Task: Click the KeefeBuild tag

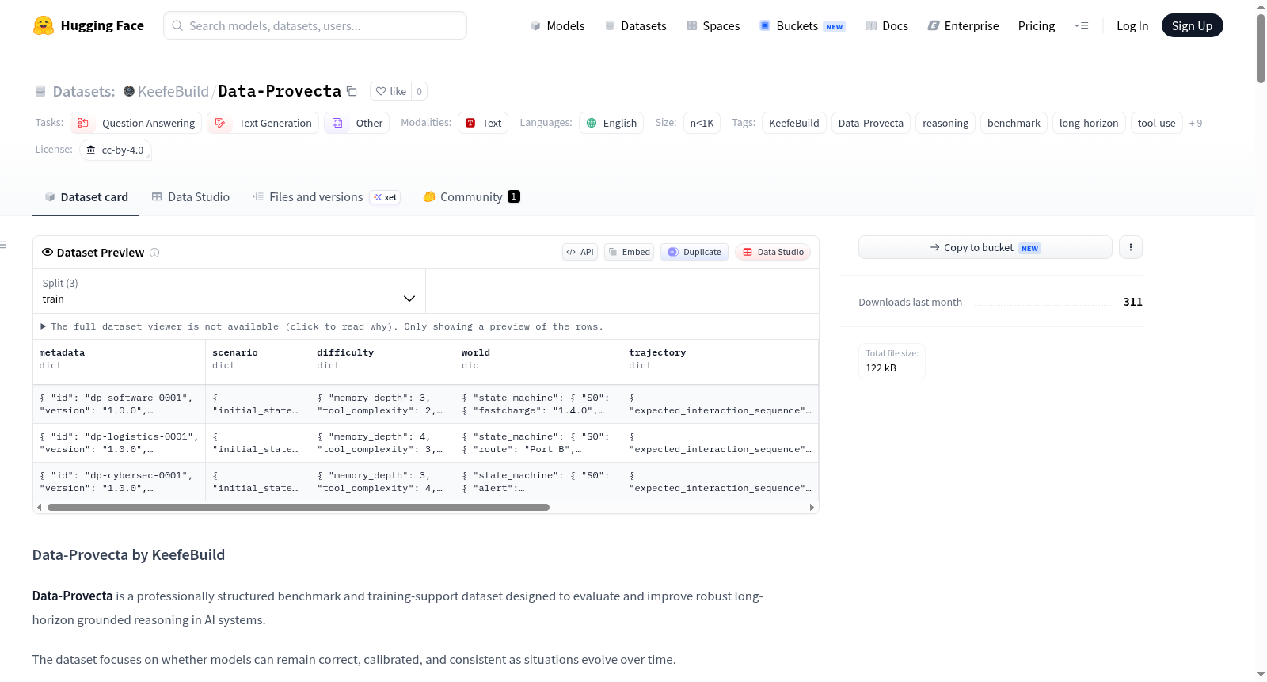Action: click(x=794, y=123)
